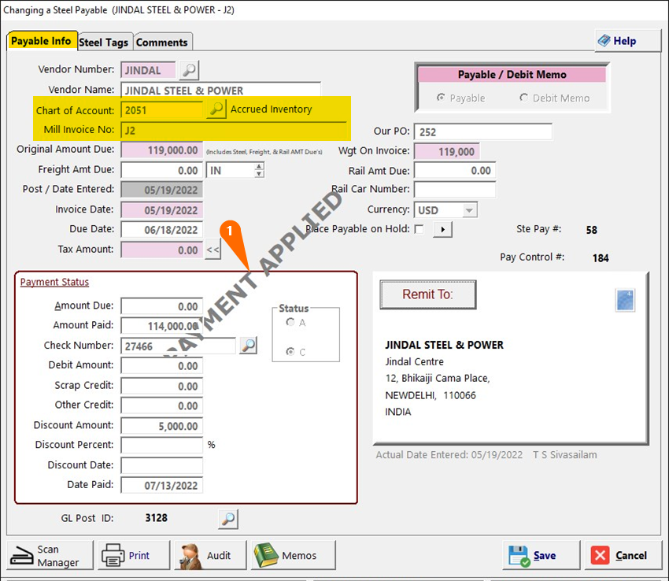
Task: Click the Debit Amount field
Action: point(162,366)
